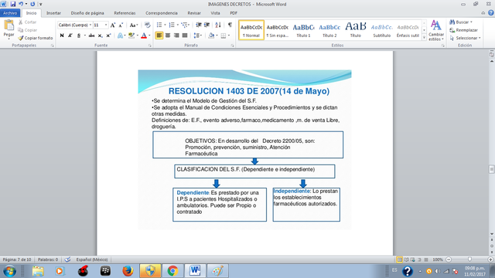Image resolution: width=495 pixels, height=278 pixels.
Task: Click the Word Help question icon
Action: coord(491,13)
